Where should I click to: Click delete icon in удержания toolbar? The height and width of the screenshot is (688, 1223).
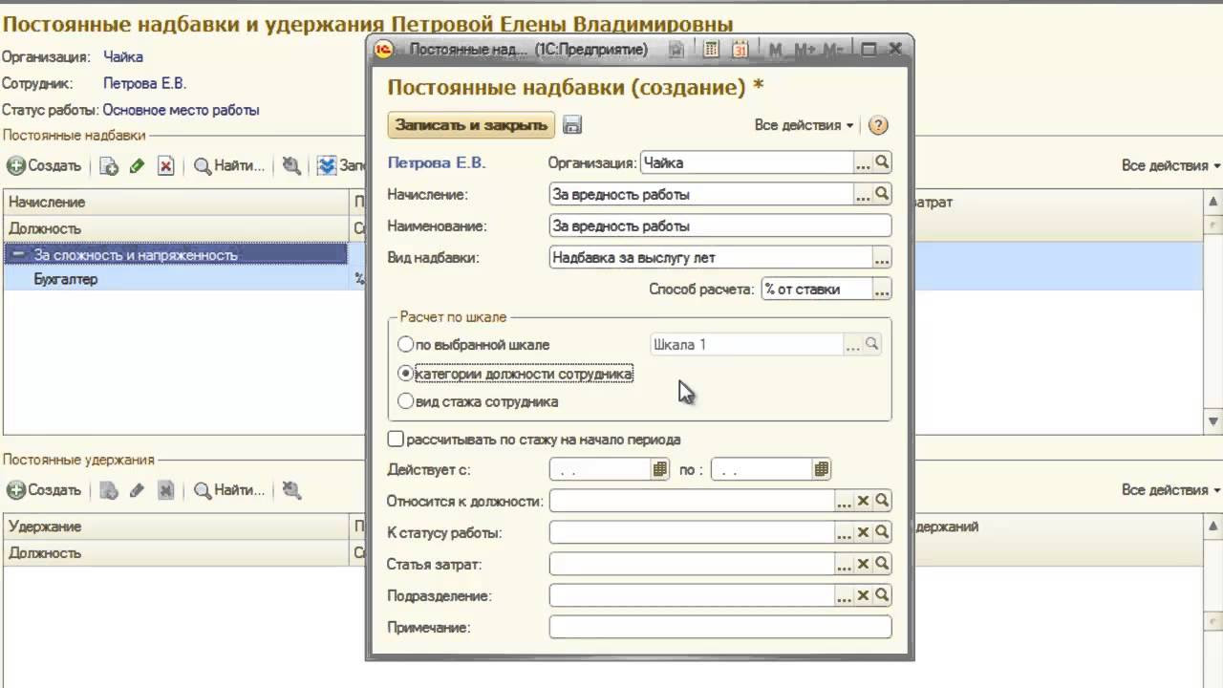pos(165,490)
